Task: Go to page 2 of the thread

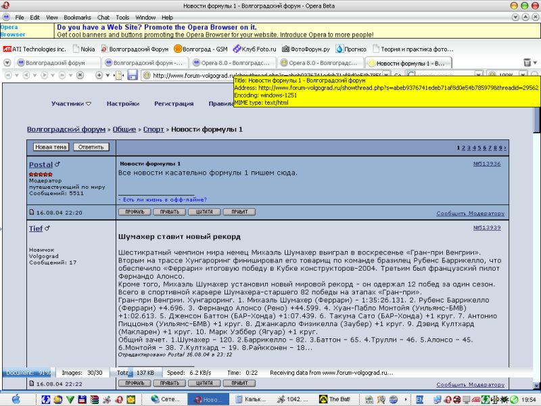Action: 464,148
